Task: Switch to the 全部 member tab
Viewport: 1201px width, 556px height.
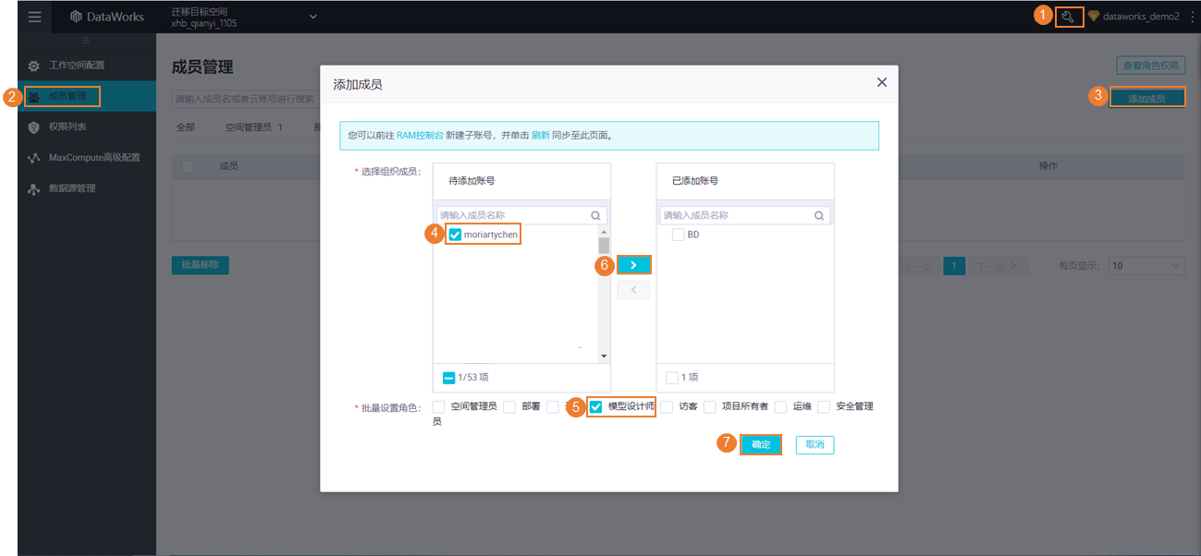Action: point(186,127)
